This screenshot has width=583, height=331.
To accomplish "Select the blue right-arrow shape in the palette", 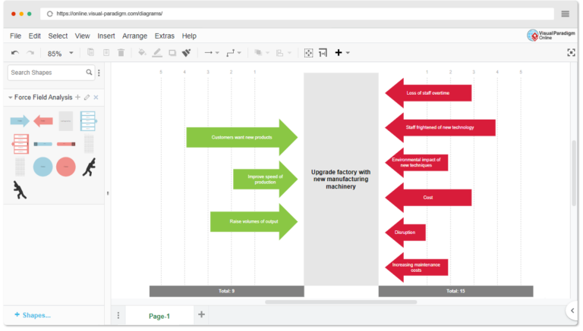I will [x=20, y=120].
